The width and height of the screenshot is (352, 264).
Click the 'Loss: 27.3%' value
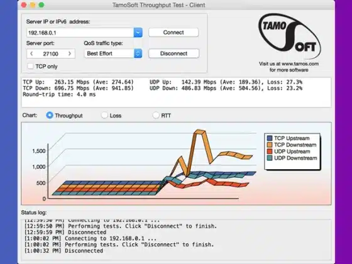tap(285, 82)
